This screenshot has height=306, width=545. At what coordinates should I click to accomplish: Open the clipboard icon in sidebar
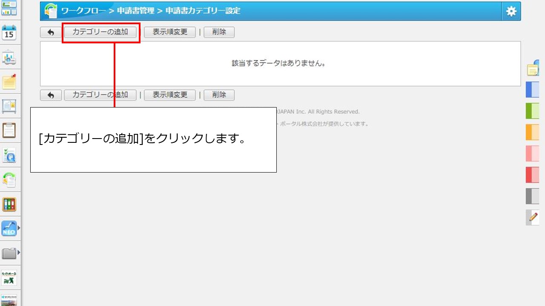(9, 130)
